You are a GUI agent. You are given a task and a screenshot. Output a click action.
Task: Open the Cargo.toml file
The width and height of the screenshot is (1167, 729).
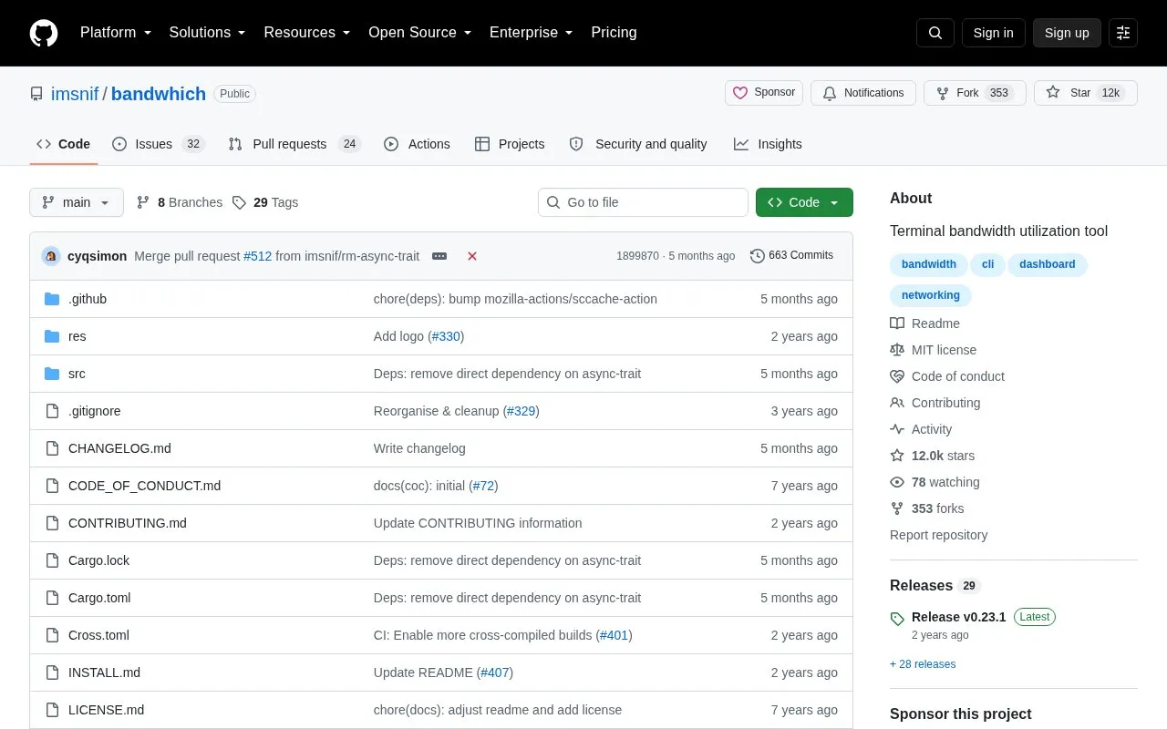99,598
